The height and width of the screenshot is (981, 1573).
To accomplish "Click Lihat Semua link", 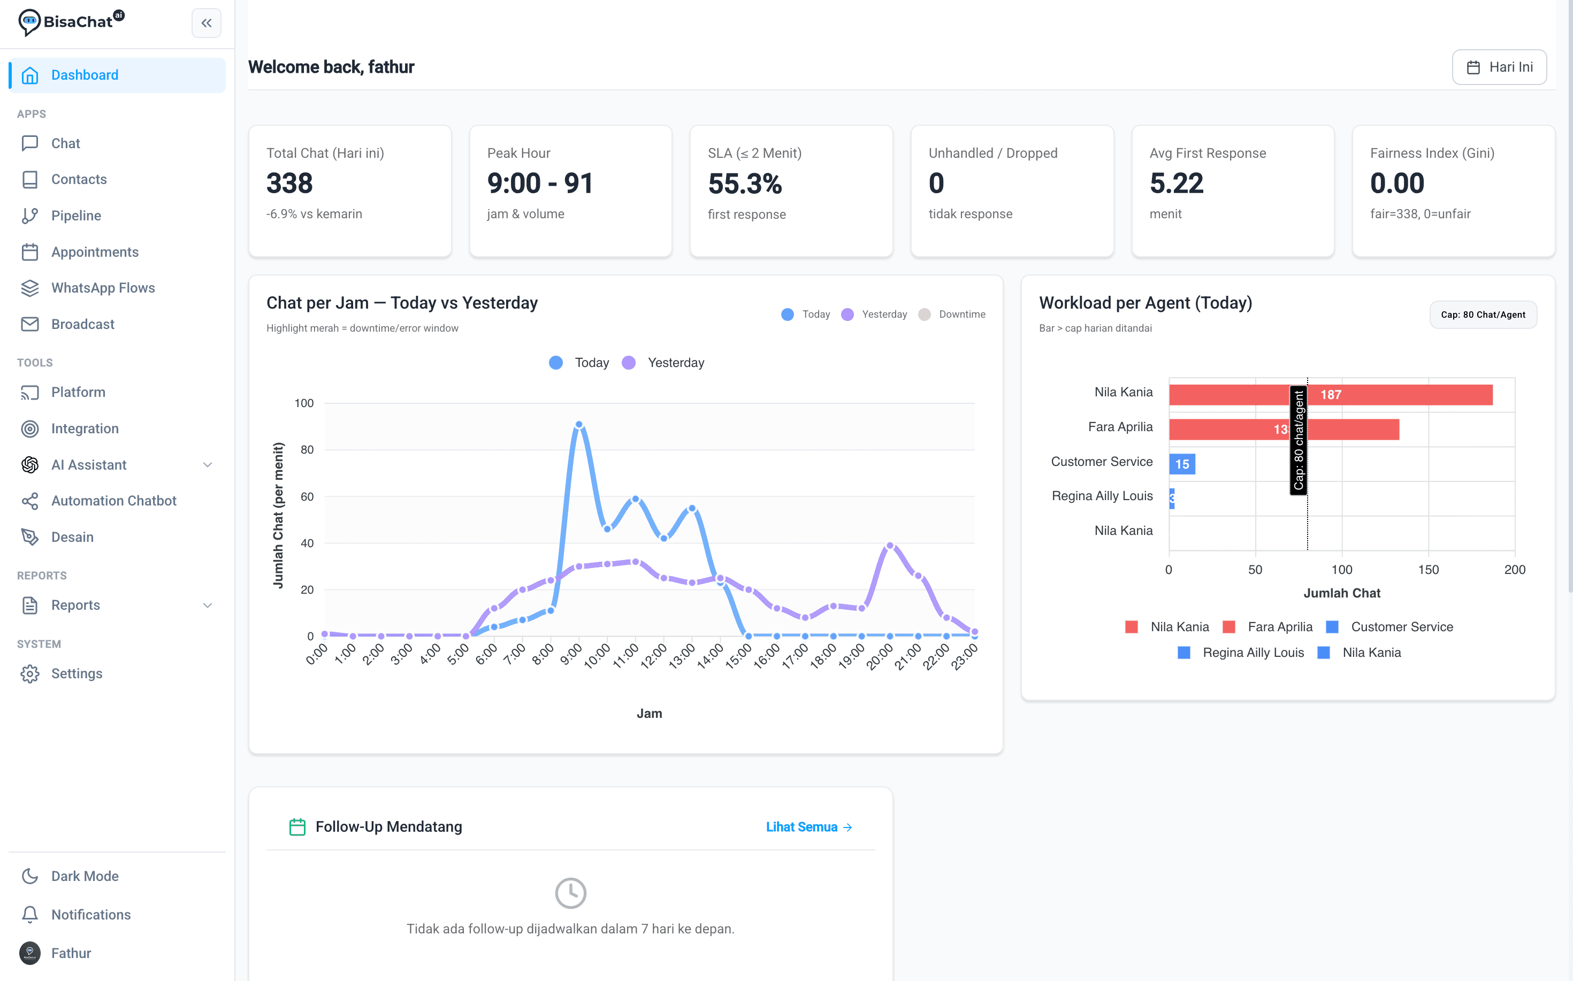I will (x=808, y=827).
